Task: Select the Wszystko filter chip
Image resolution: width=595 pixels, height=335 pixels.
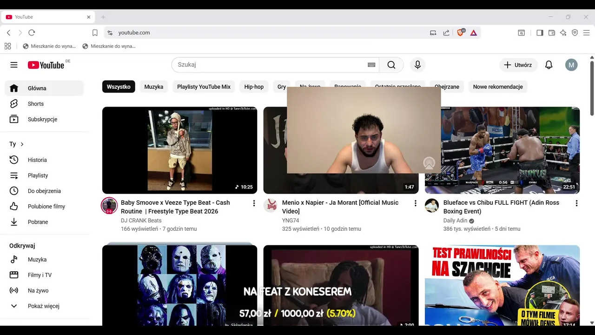Action: click(119, 87)
